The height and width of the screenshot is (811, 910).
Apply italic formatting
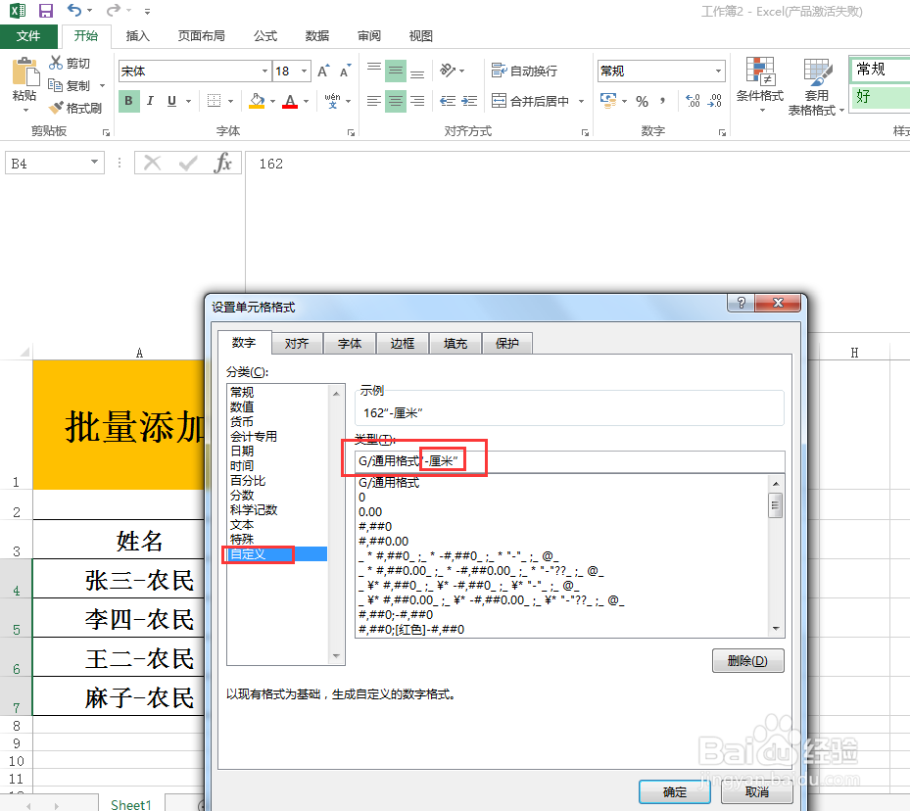click(149, 101)
